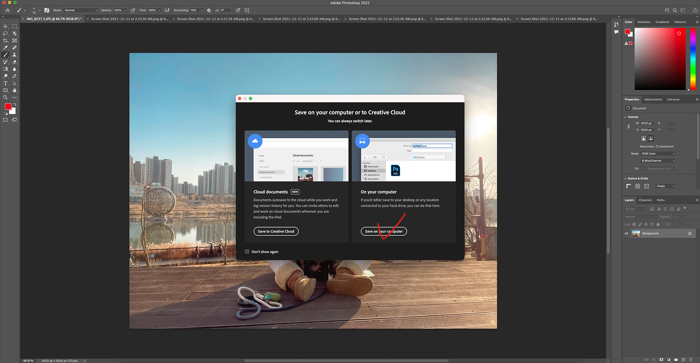
Task: Switch to the Swatches tab
Action: click(x=644, y=22)
